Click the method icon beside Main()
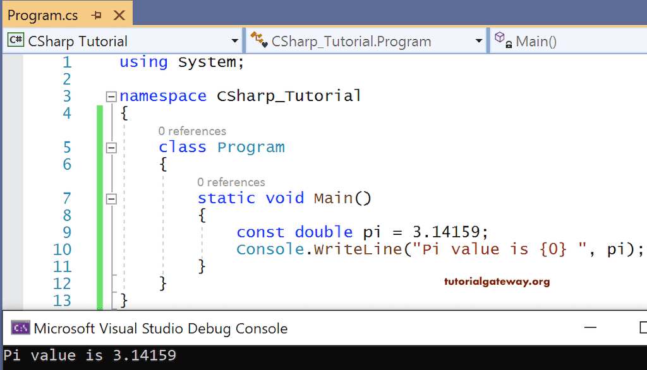 coord(502,40)
